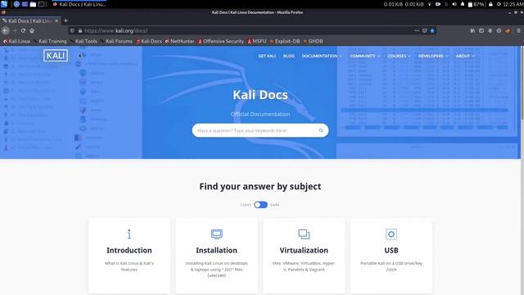Open the Kali Training bookmark
The image size is (524, 295).
(50, 41)
